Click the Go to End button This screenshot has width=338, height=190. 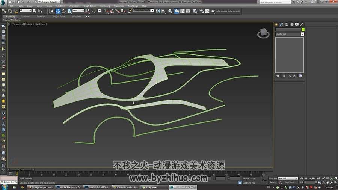coord(318,178)
